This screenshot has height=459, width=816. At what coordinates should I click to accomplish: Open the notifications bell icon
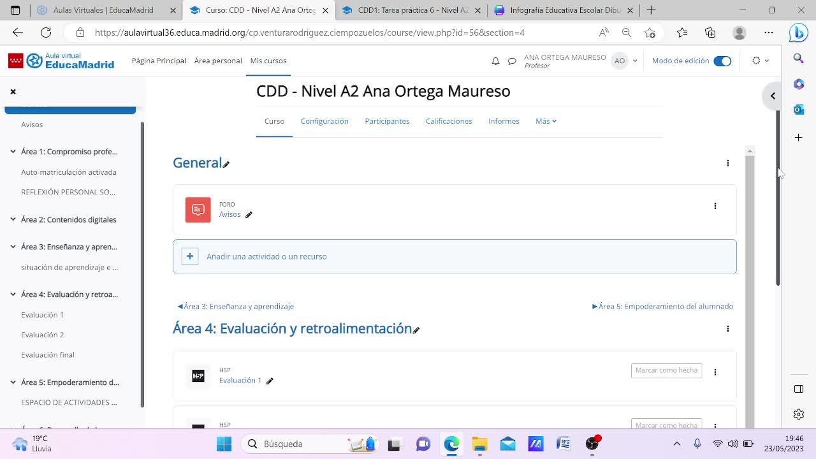(495, 61)
